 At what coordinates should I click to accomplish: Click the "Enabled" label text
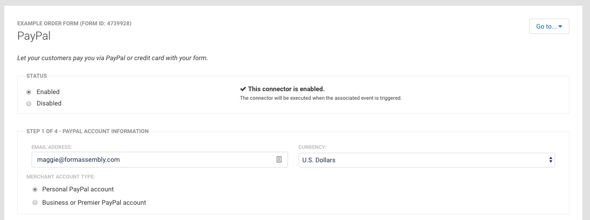48,92
